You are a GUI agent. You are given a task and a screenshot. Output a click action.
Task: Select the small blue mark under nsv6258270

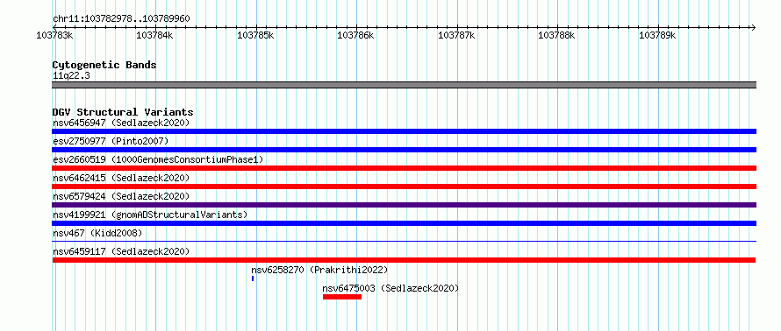point(253,278)
